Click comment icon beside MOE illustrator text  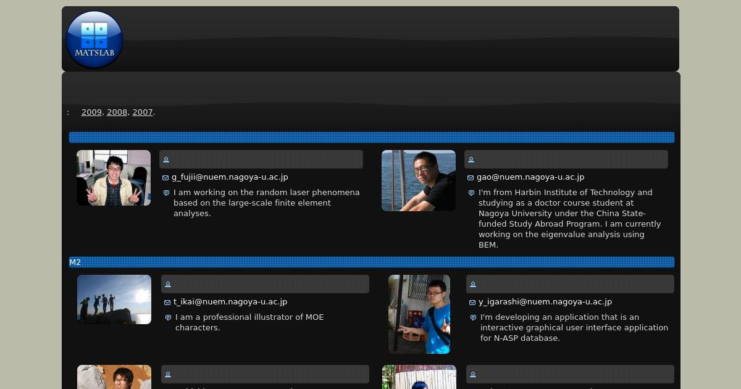[x=168, y=318]
